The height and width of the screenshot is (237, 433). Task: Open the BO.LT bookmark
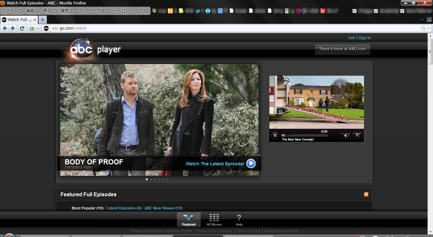click(329, 11)
